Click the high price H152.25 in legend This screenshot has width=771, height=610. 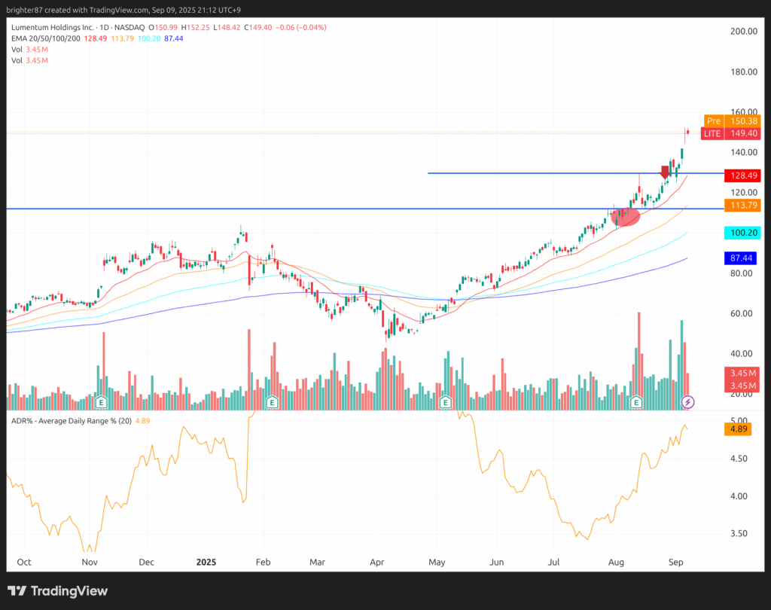pos(195,28)
